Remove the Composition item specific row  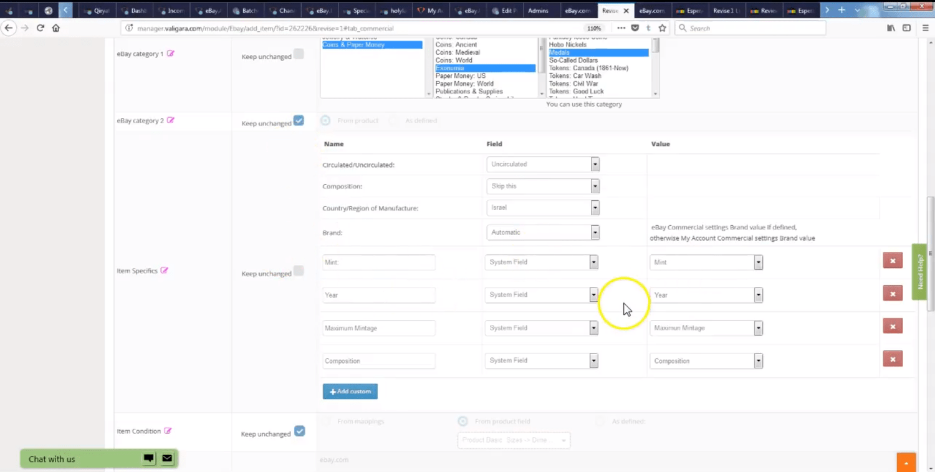[x=892, y=359]
